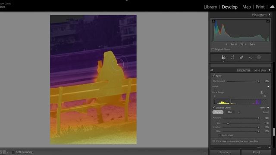This screenshot has width=276, height=155.
Task: Click the shadow clipping triangle in histogram
Action: (x=213, y=21)
